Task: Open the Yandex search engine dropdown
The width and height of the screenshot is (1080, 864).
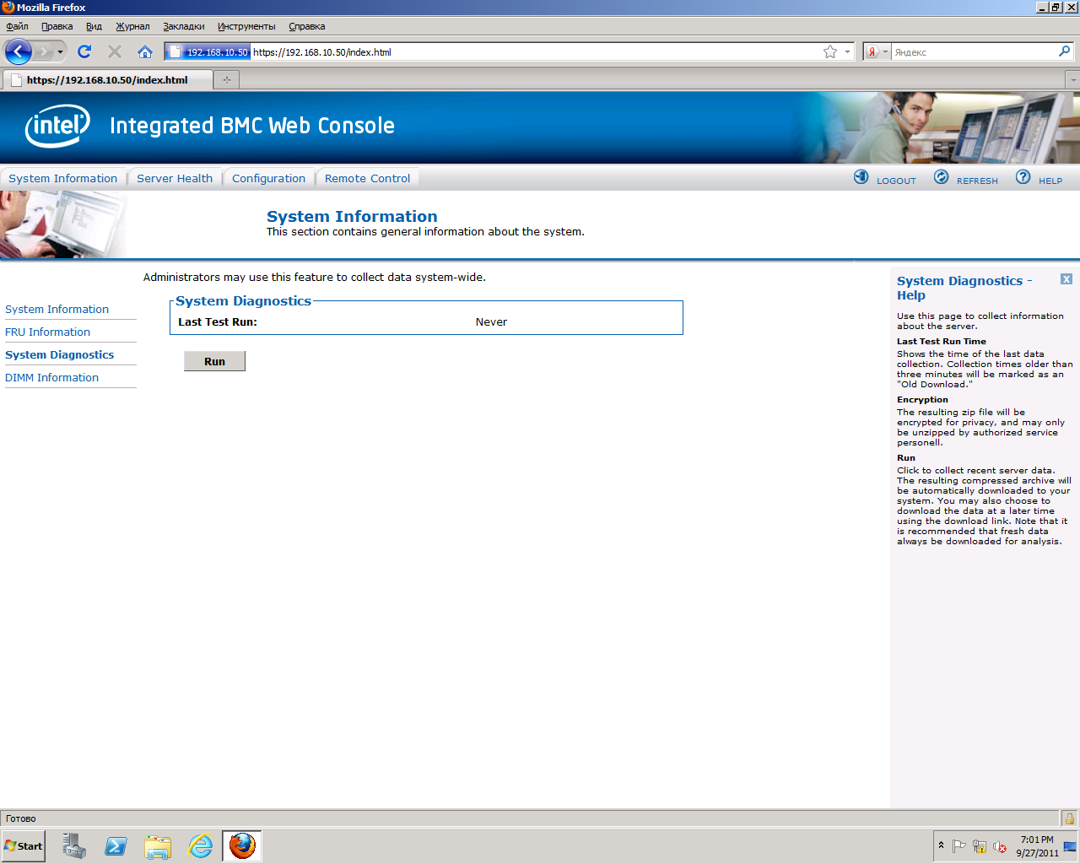Action: (x=877, y=51)
